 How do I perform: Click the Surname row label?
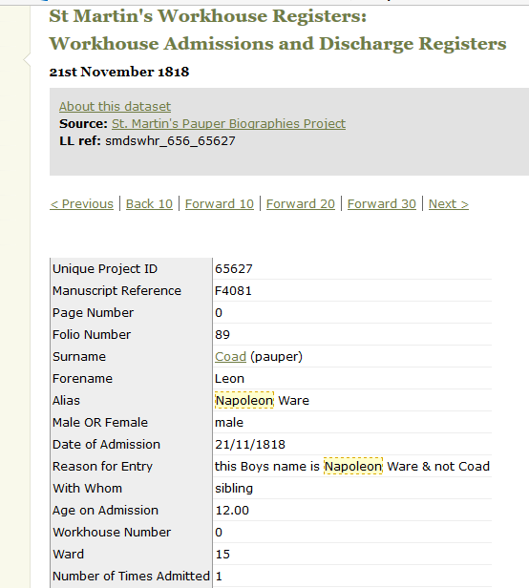(79, 357)
